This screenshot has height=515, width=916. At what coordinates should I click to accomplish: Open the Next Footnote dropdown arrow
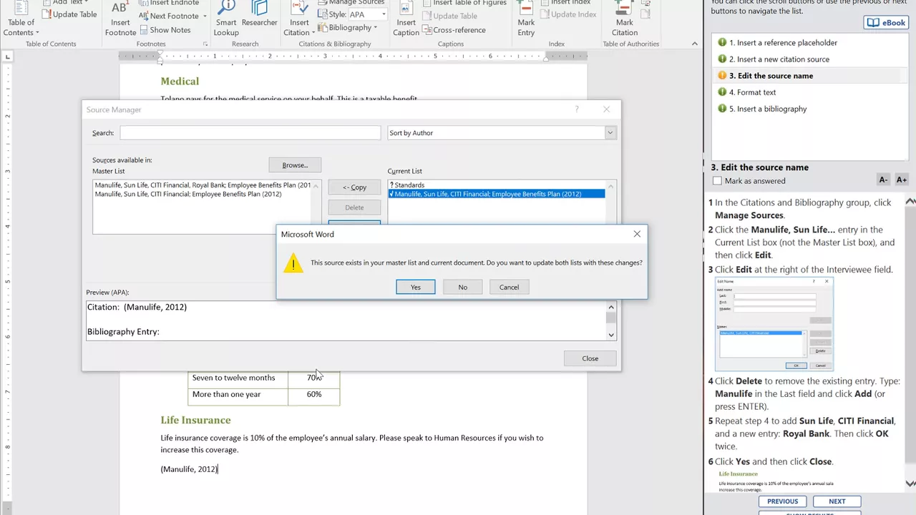tap(205, 16)
